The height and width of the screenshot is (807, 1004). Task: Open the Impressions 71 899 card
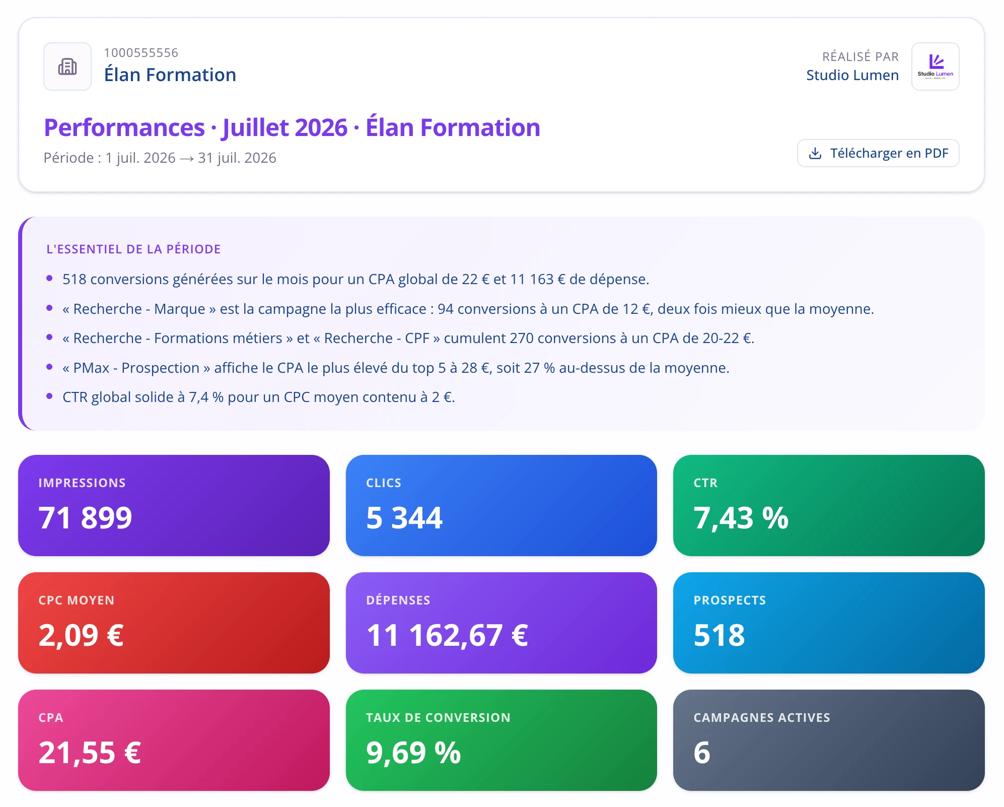[174, 505]
